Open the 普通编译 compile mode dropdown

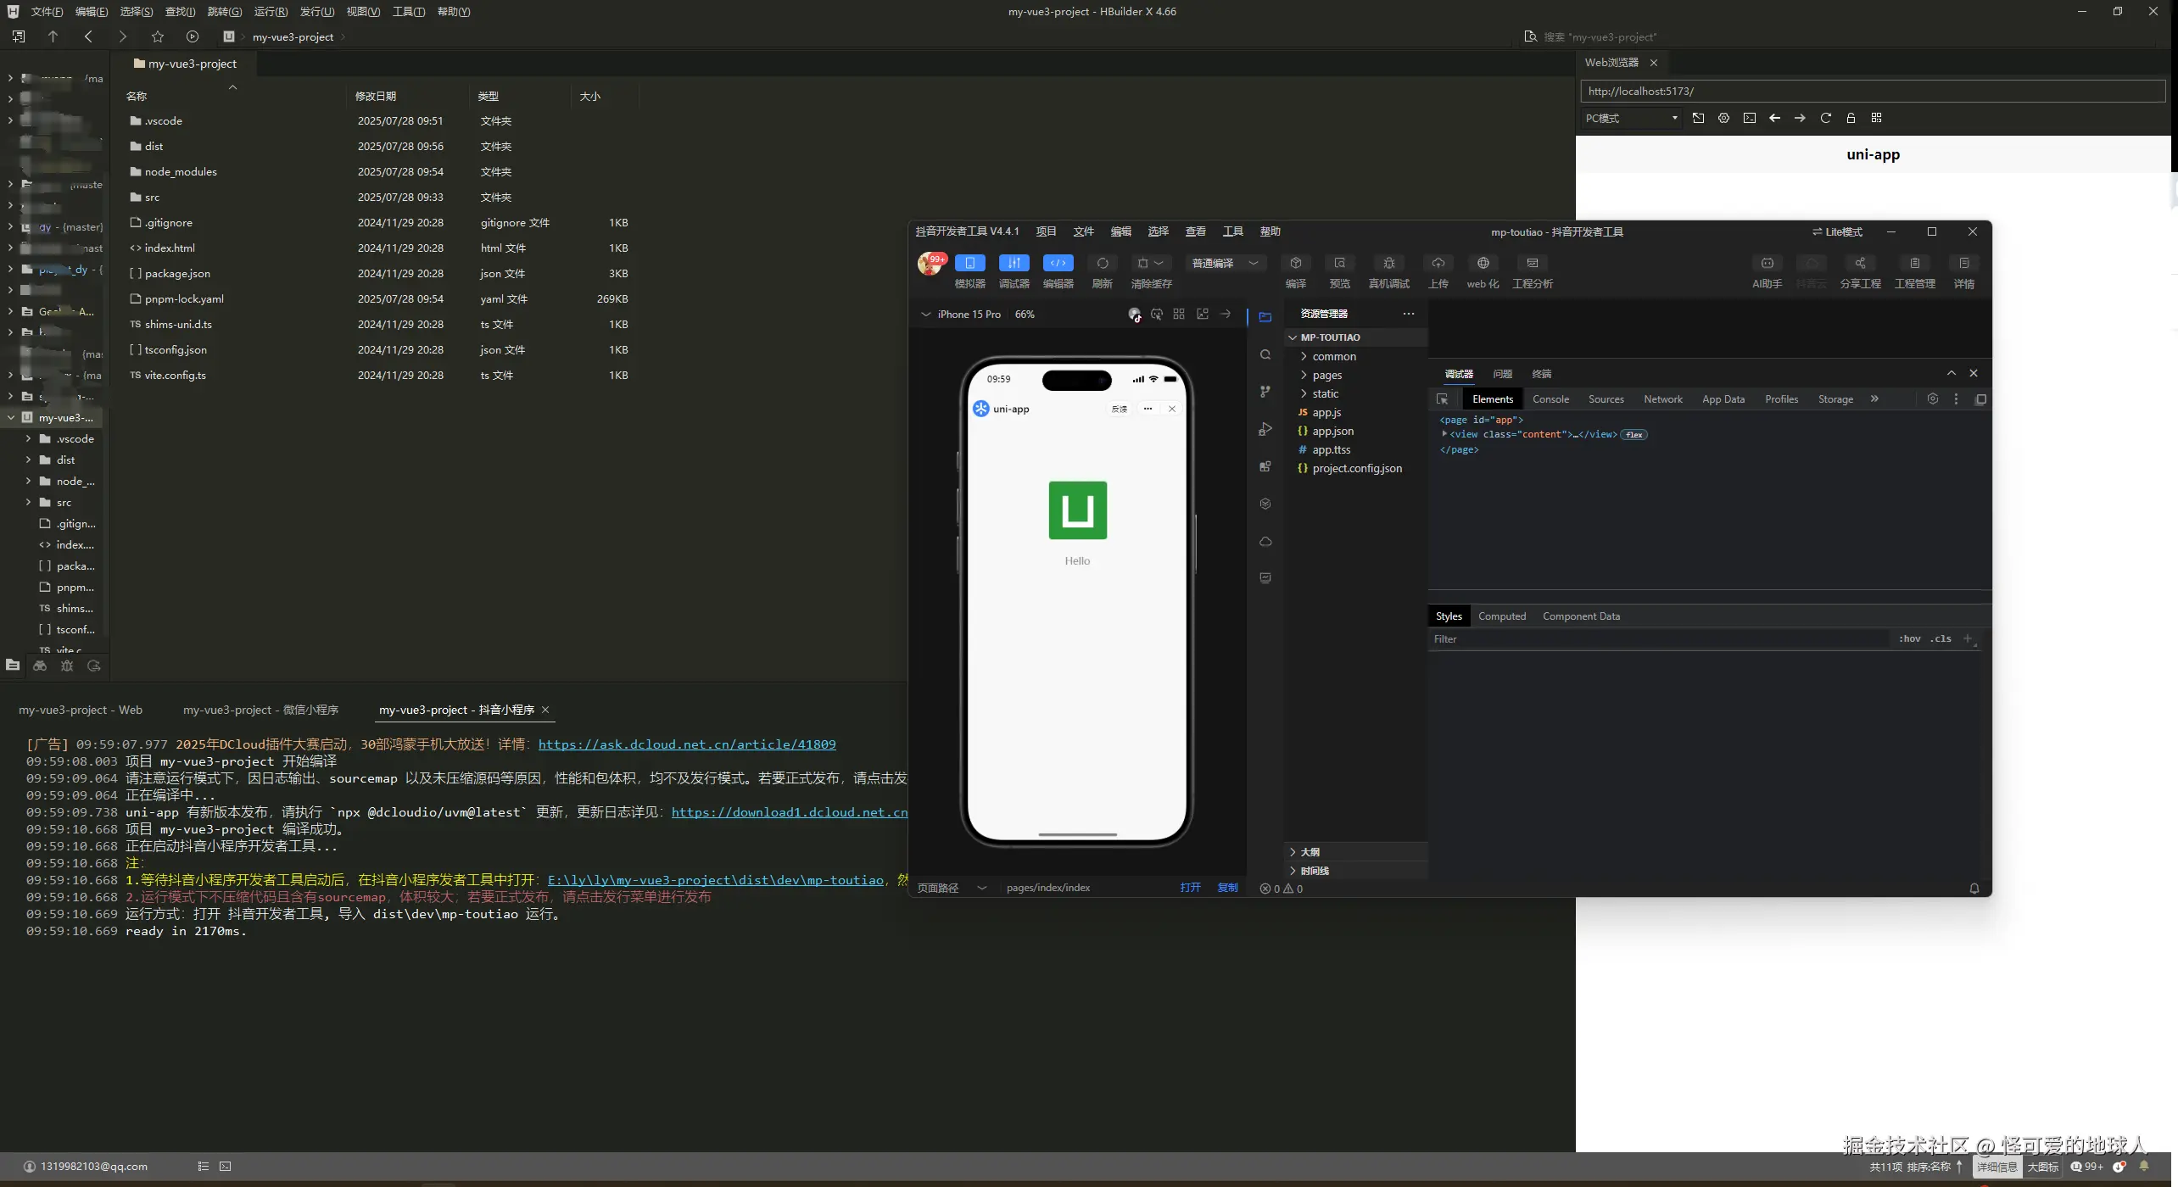[1225, 264]
